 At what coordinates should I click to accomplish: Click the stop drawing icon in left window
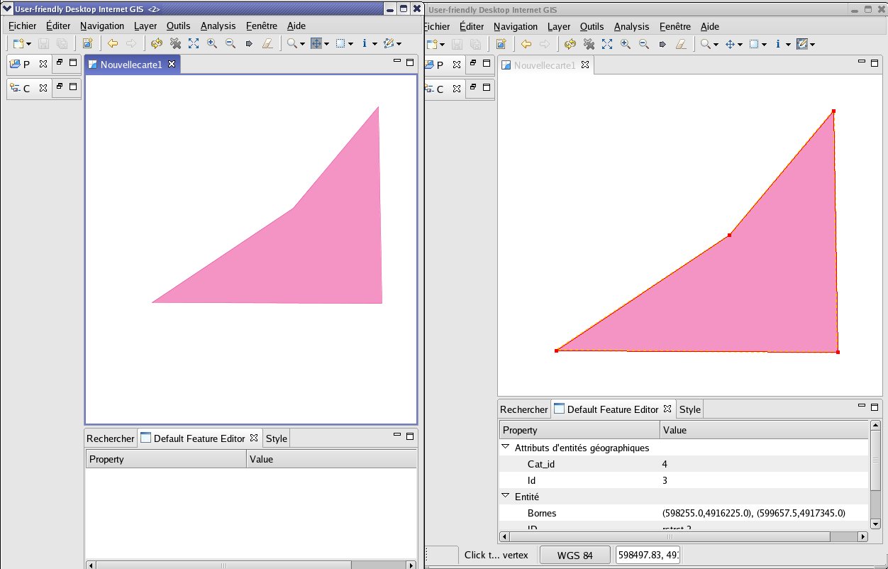(175, 43)
